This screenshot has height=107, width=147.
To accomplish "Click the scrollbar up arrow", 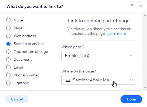I will coord(145,15).
